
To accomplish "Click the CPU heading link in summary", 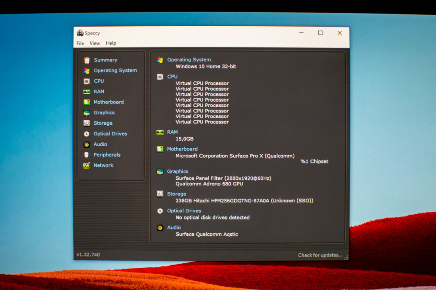I will point(172,77).
